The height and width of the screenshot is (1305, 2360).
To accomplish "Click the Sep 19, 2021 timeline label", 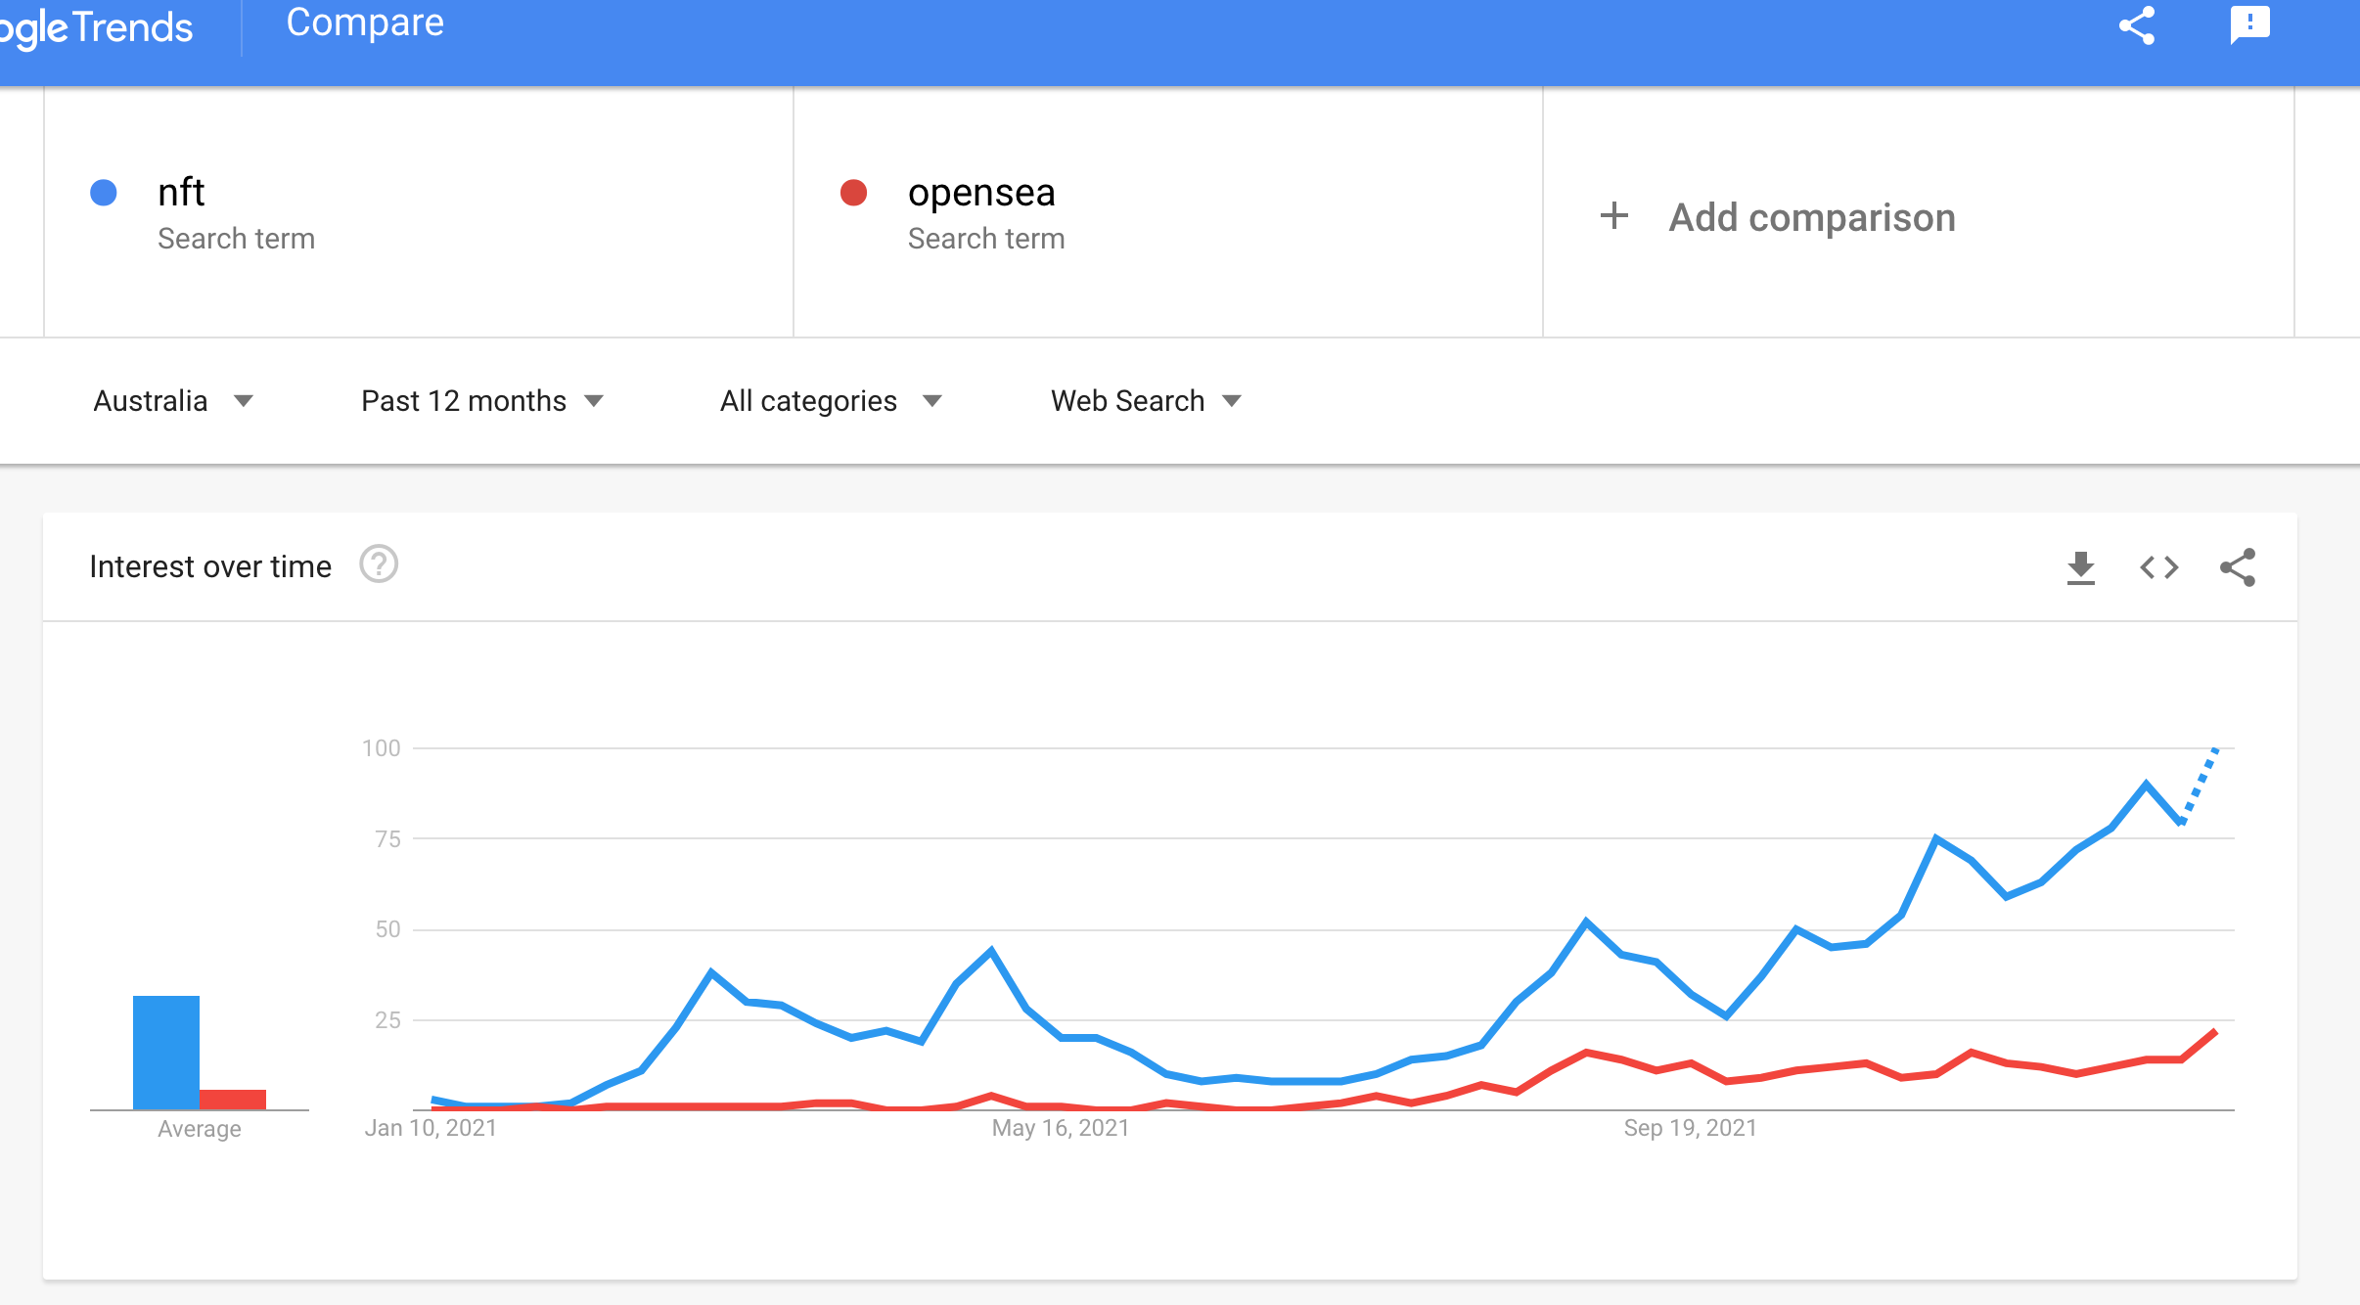I will (1691, 1128).
